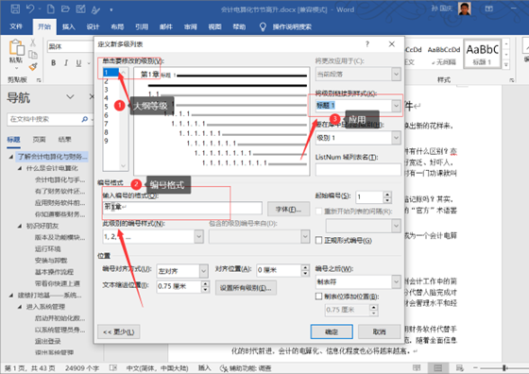
Task: Click the 在文档中搜索 search box
Action: tap(43, 119)
